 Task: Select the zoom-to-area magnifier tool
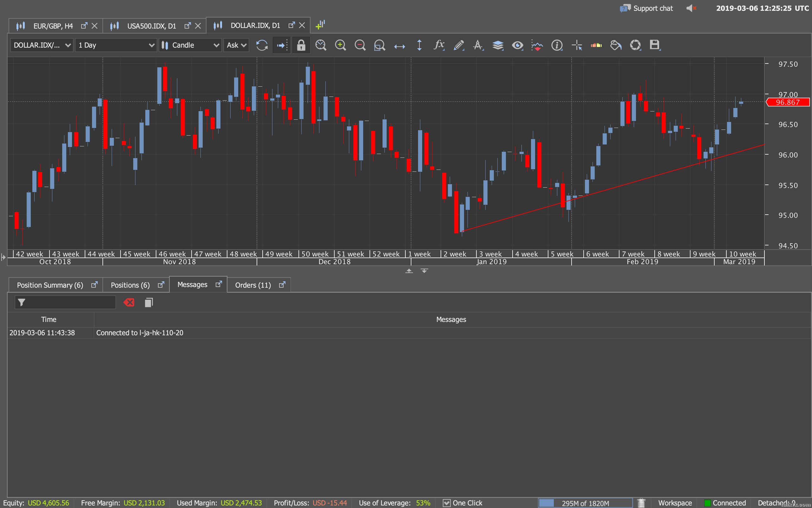coord(379,45)
